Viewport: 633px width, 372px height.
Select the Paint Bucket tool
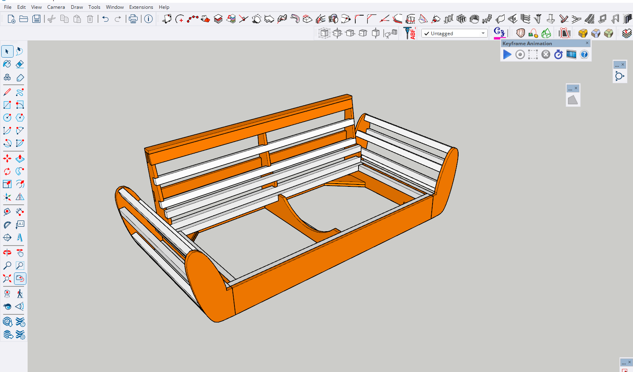(x=7, y=64)
